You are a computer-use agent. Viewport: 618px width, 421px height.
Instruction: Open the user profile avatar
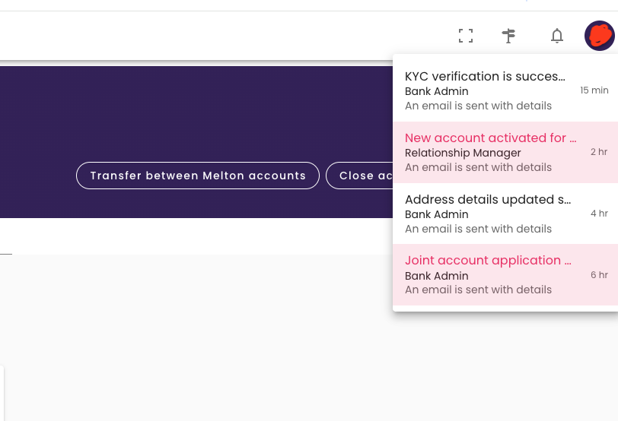599,36
